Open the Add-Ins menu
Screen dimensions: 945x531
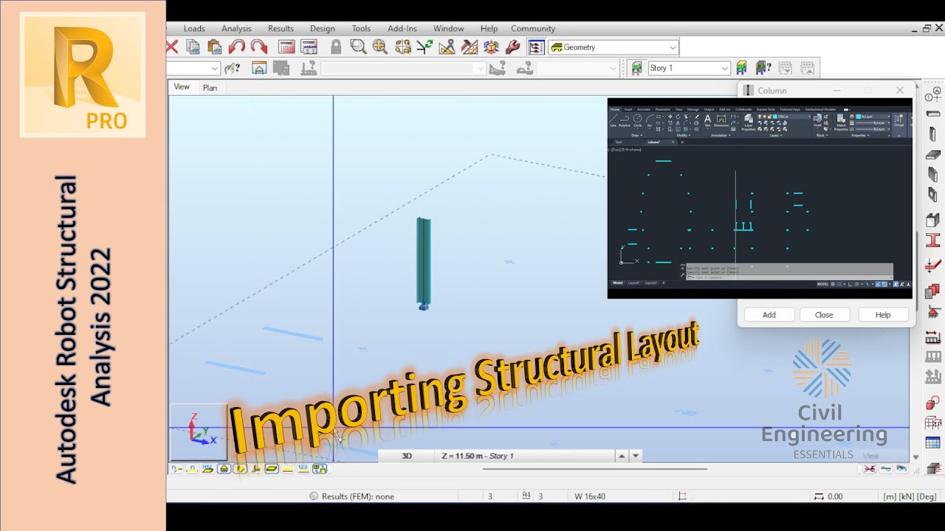point(402,29)
